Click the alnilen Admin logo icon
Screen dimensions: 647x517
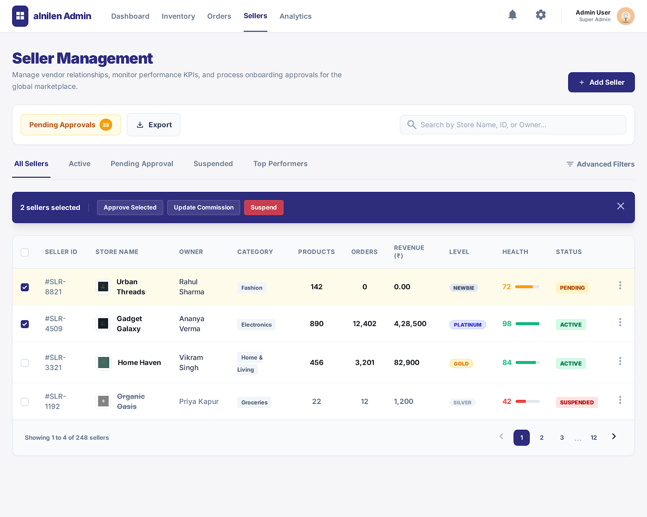(20, 16)
